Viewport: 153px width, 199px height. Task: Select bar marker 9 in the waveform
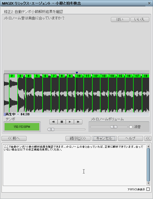[x=70, y=76]
